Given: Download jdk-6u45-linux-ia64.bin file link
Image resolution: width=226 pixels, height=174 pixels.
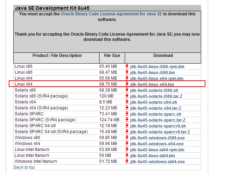Looking at the screenshot, I should pyautogui.click(x=153, y=156).
